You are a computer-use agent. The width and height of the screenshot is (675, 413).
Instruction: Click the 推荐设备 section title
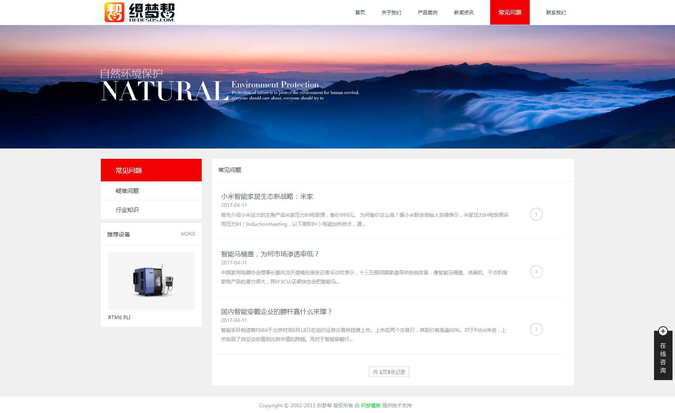(x=119, y=234)
